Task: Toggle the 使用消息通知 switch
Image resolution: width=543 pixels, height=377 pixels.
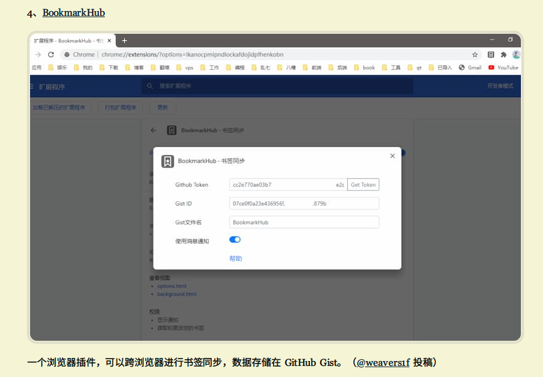Action: [x=235, y=240]
